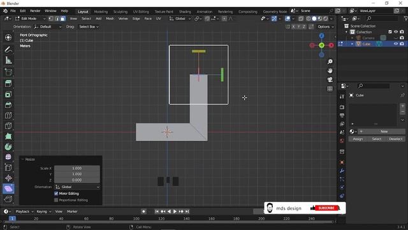This screenshot has width=408, height=230.
Task: Select the Rip Region tool
Action: (8, 199)
